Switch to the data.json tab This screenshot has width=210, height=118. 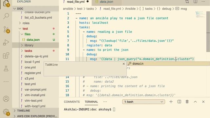coord(106,2)
